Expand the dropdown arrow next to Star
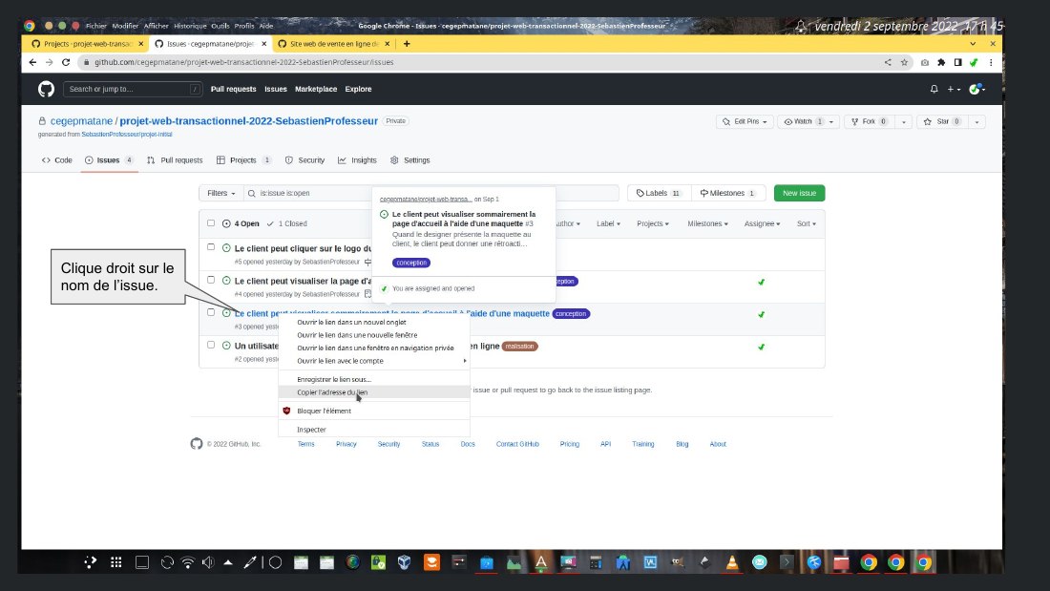Screen dimensions: 1050x591 pyautogui.click(x=977, y=122)
